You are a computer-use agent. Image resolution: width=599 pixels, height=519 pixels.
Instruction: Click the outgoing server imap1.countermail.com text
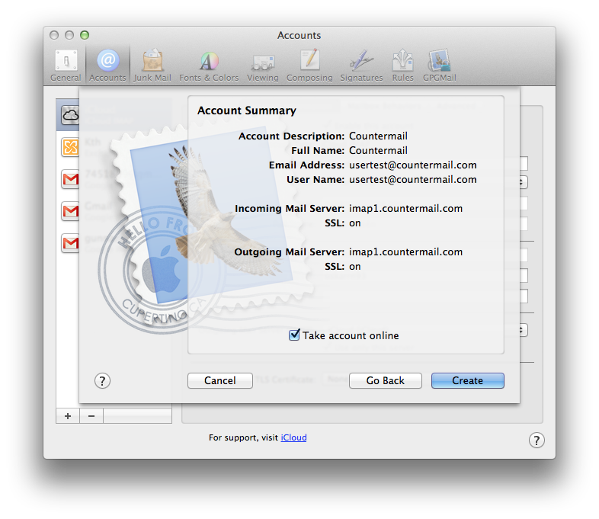click(x=405, y=252)
